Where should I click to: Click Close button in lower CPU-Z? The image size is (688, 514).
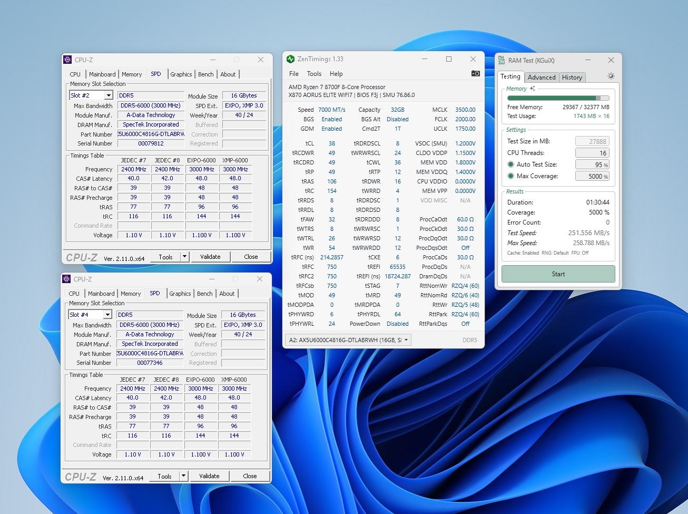[x=250, y=476]
